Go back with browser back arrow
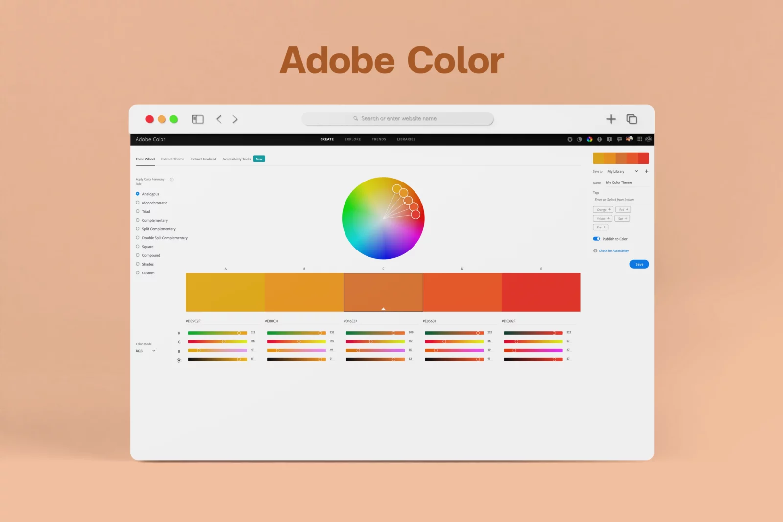The height and width of the screenshot is (522, 783). click(x=219, y=119)
